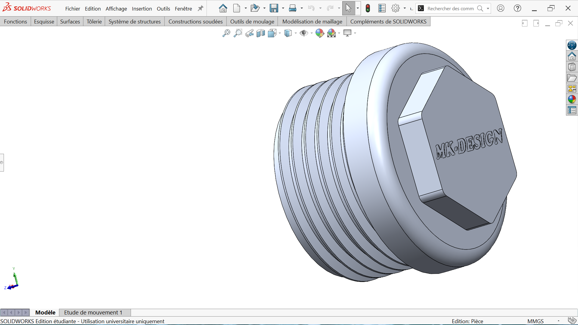Image resolution: width=578 pixels, height=325 pixels.
Task: Expand Display Style dropdown arrow
Action: pyautogui.click(x=296, y=33)
